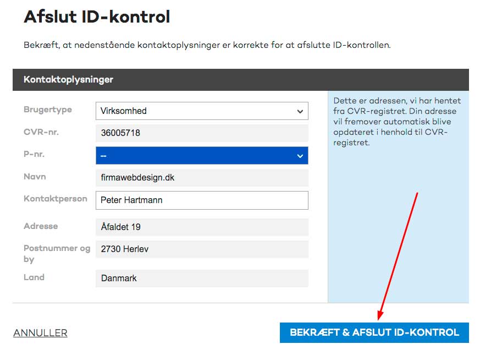Image resolution: width=480 pixels, height=355 pixels.
Task: Click the confirmation instruction text paragraph
Action: pyautogui.click(x=207, y=45)
